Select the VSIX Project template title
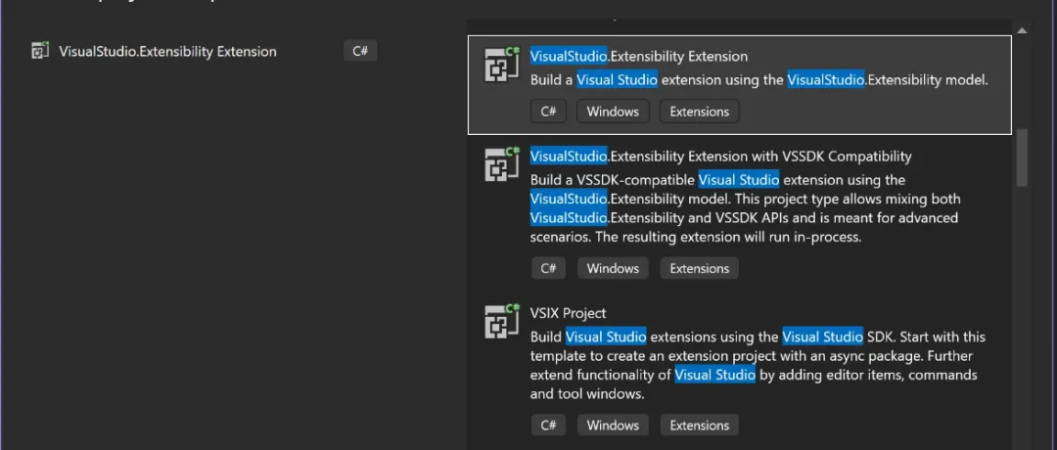 point(568,313)
